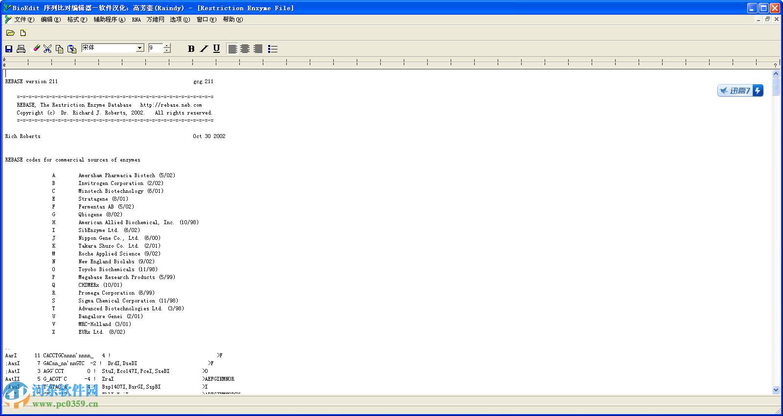Click the BioEdit application icon in the menu bar
The height and width of the screenshot is (416, 783).
click(8, 20)
